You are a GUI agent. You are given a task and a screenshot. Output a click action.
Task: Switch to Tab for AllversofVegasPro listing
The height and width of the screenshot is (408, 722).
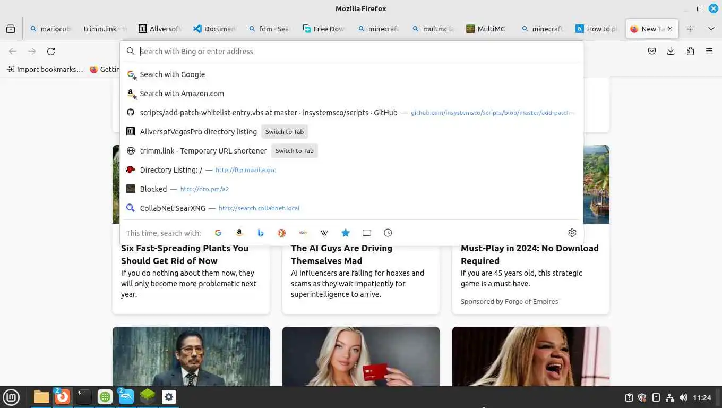[x=285, y=132]
